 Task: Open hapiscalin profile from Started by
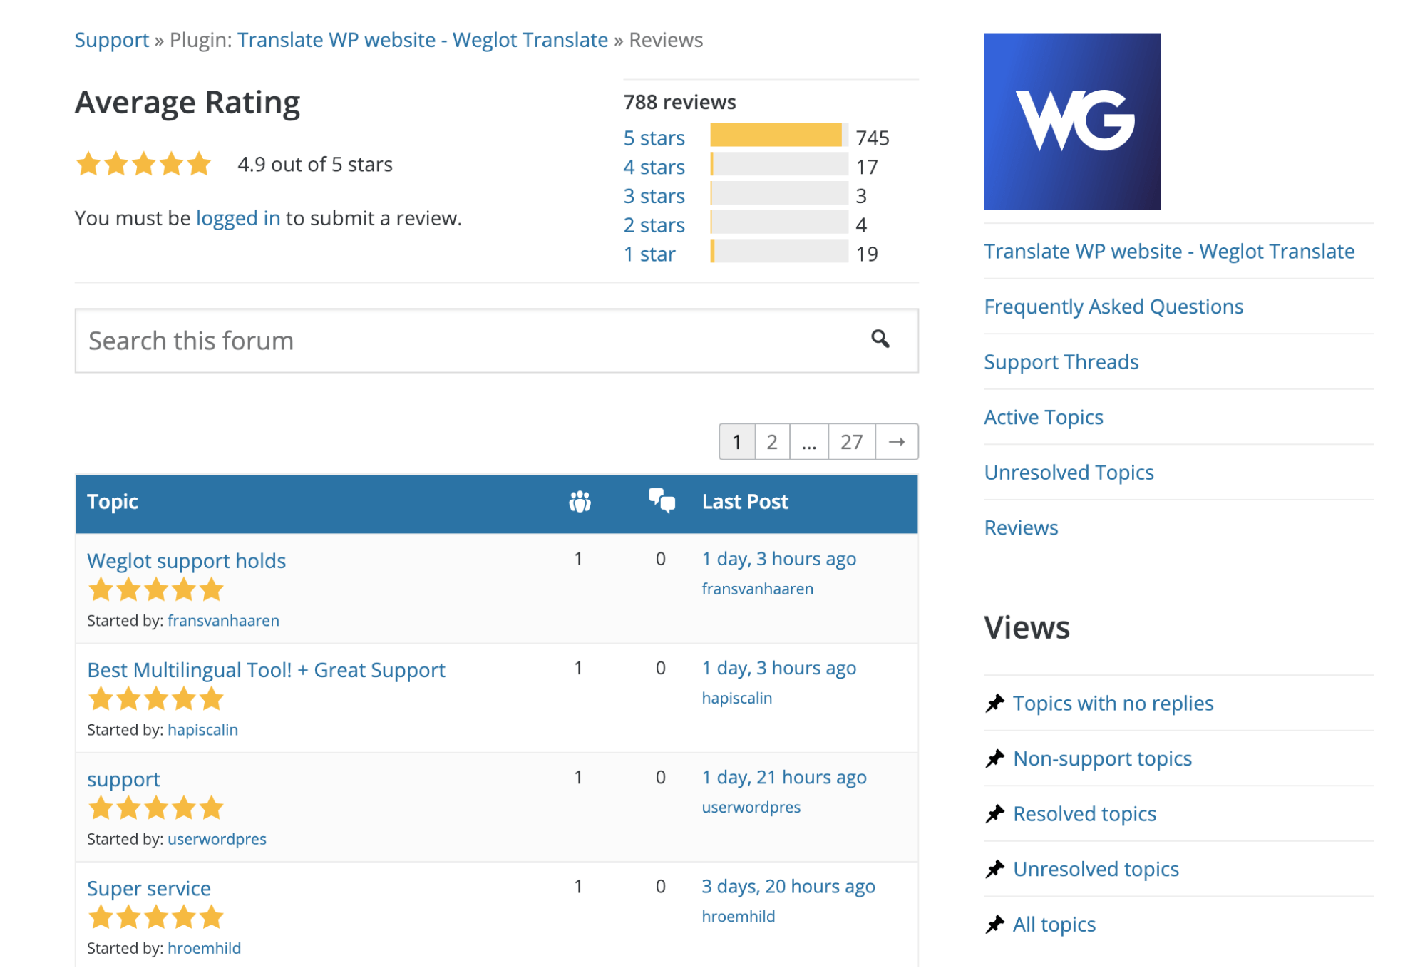[x=202, y=730]
